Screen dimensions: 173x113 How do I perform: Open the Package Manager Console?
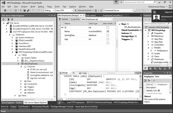(62, 107)
